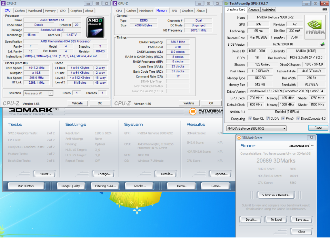Click the orange Futuremark logo
Viewport: 330px width, 238px height.
click(193, 112)
